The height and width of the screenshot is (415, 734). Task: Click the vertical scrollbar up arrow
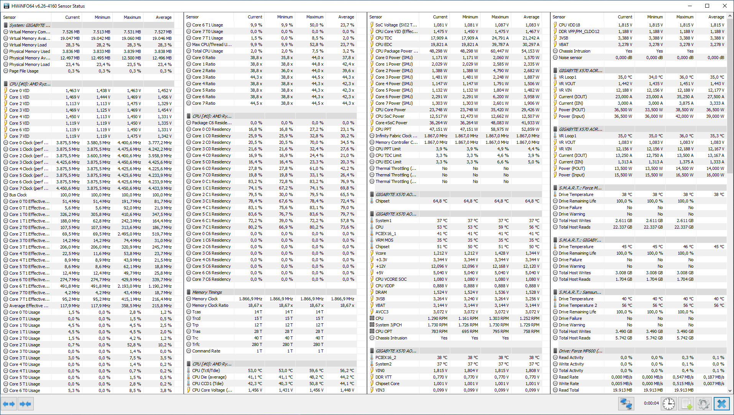(x=730, y=16)
